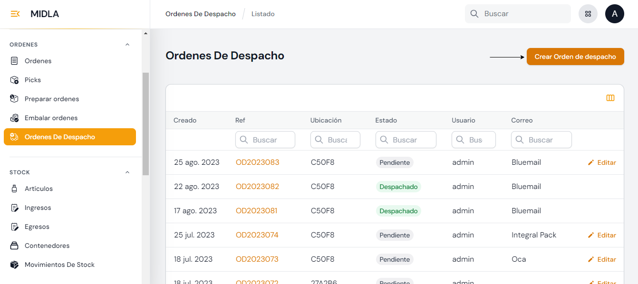The height and width of the screenshot is (284, 638).
Task: Click the global Buscar field in header
Action: coord(523,14)
